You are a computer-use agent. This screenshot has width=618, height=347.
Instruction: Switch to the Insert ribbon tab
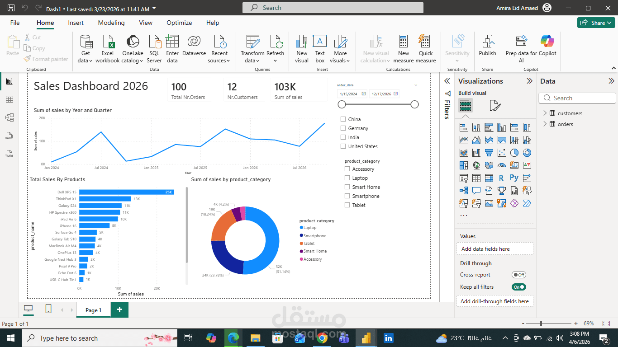point(76,23)
